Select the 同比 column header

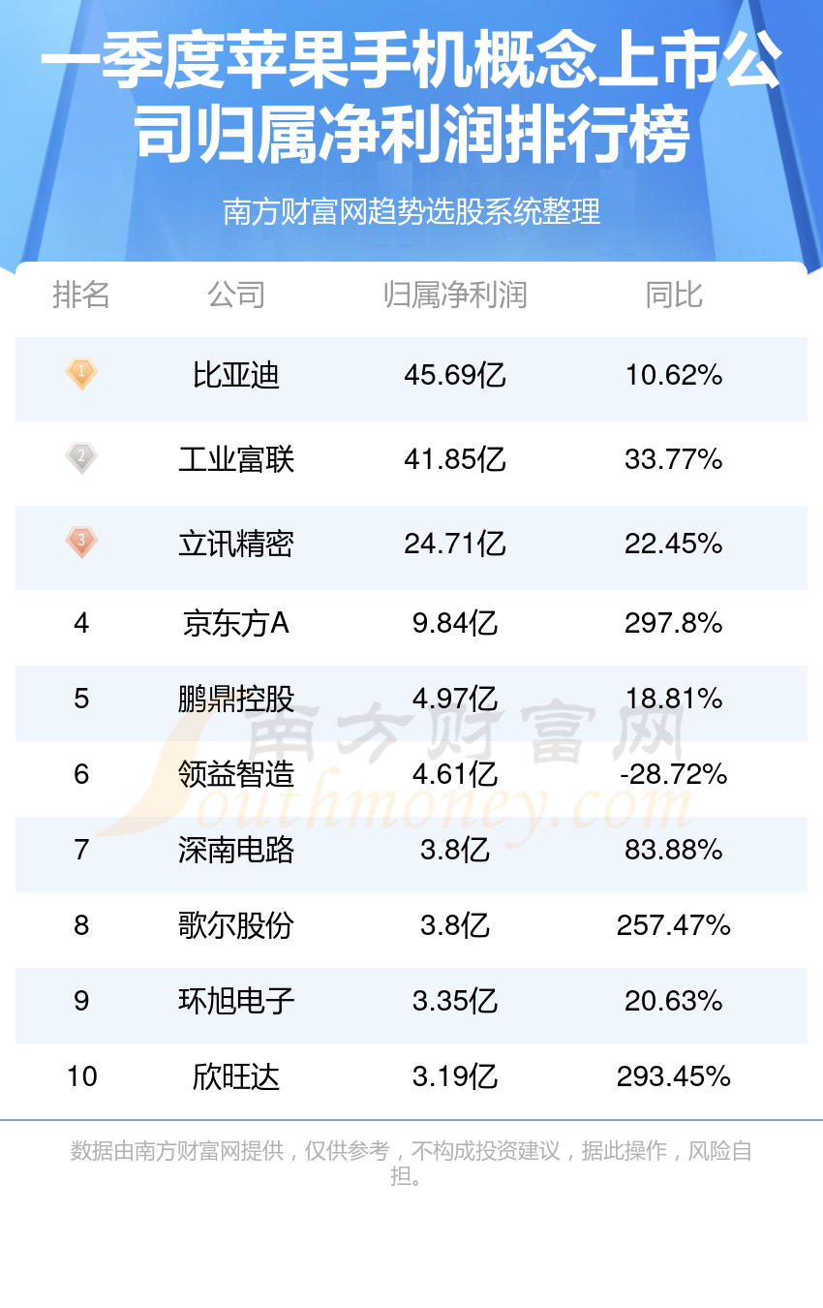(674, 295)
